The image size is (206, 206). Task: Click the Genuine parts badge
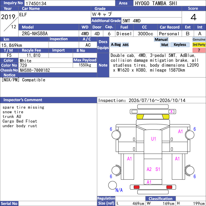pyautogui.click(x=199, y=40)
